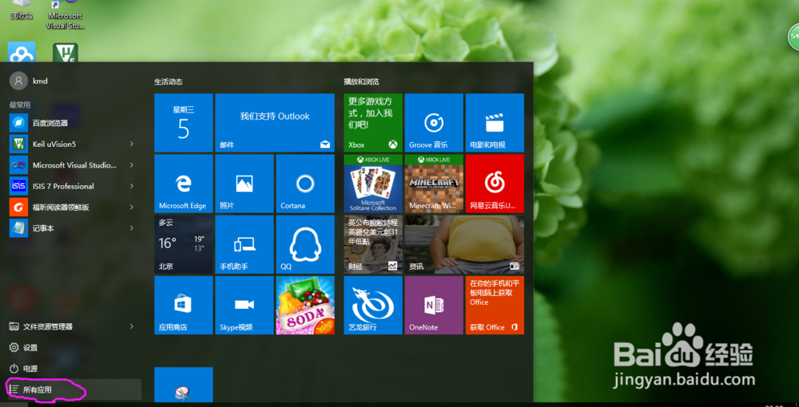Open the 艺龙旅行 tile
The width and height of the screenshot is (799, 407).
click(x=373, y=305)
